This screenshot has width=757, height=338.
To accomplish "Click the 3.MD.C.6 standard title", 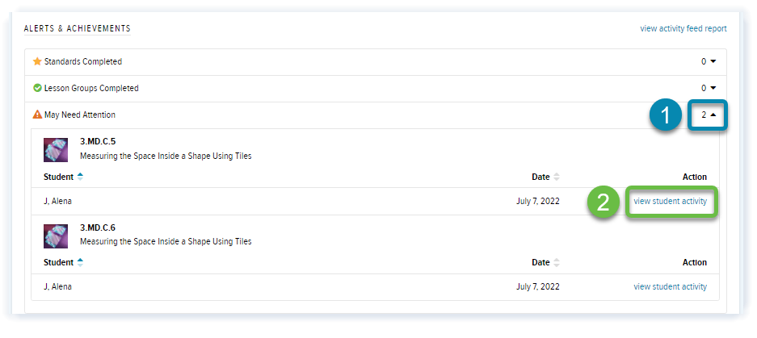I will point(98,227).
